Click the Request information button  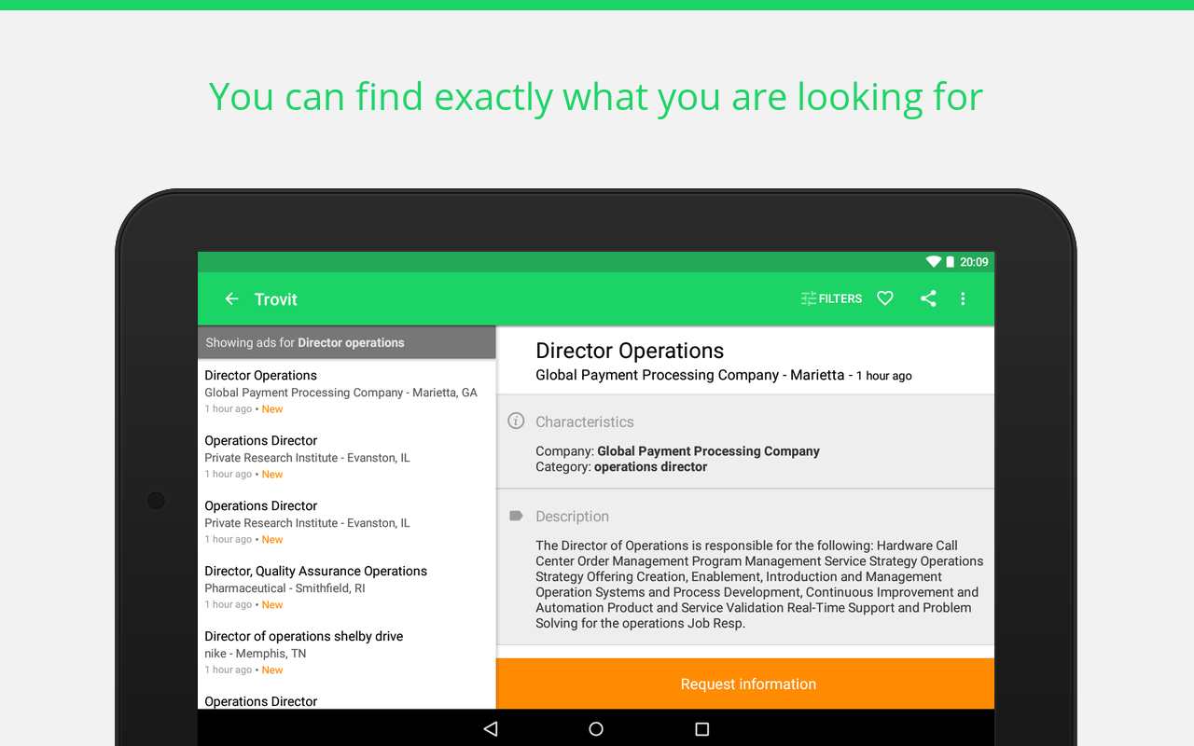click(745, 684)
